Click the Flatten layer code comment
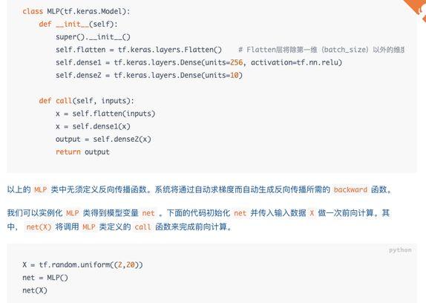The width and height of the screenshot is (426, 303). tap(321, 50)
